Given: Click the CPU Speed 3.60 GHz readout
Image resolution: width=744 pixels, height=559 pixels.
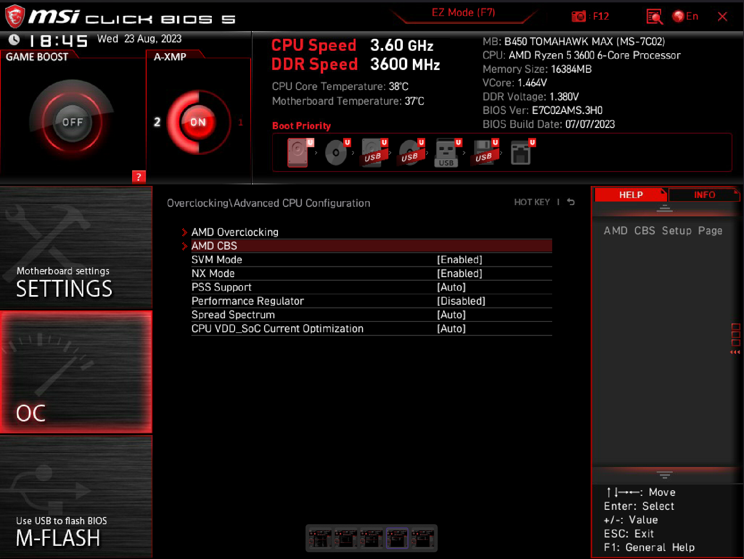Looking at the screenshot, I should pyautogui.click(x=352, y=45).
